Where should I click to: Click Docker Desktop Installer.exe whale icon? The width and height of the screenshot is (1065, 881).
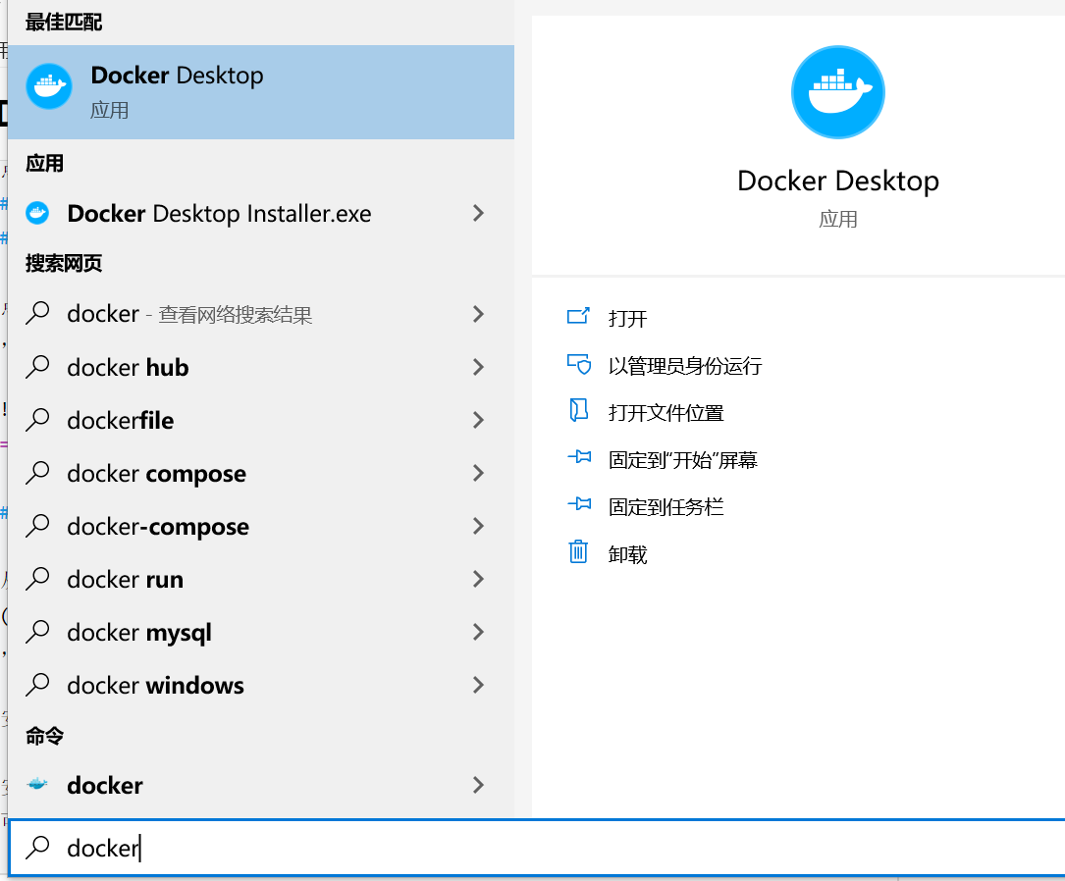pos(37,213)
